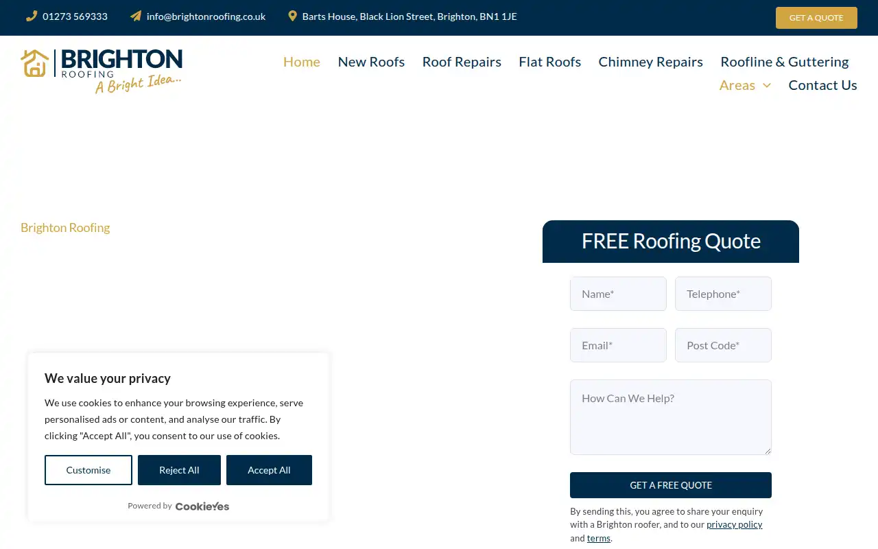Click the map pin location icon
878x549 pixels.
293,16
